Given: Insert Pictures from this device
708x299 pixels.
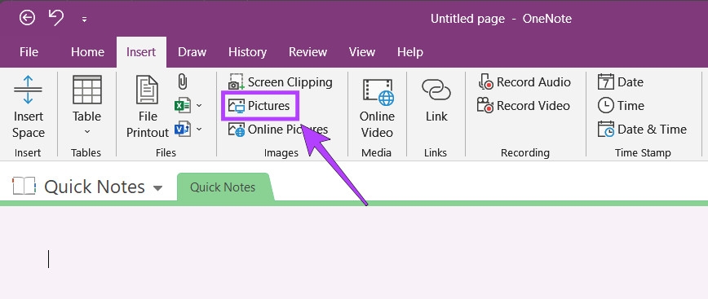Looking at the screenshot, I should click(x=259, y=106).
